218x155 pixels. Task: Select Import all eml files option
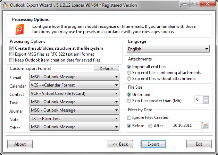129,67
